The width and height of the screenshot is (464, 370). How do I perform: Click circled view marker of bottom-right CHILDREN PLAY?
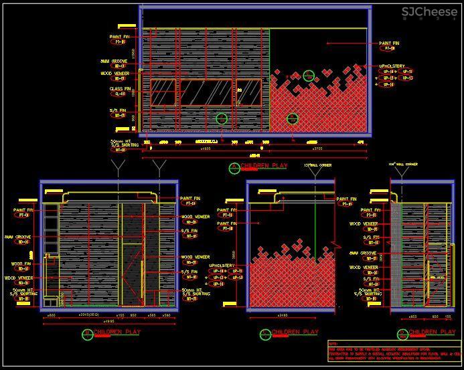point(402,333)
